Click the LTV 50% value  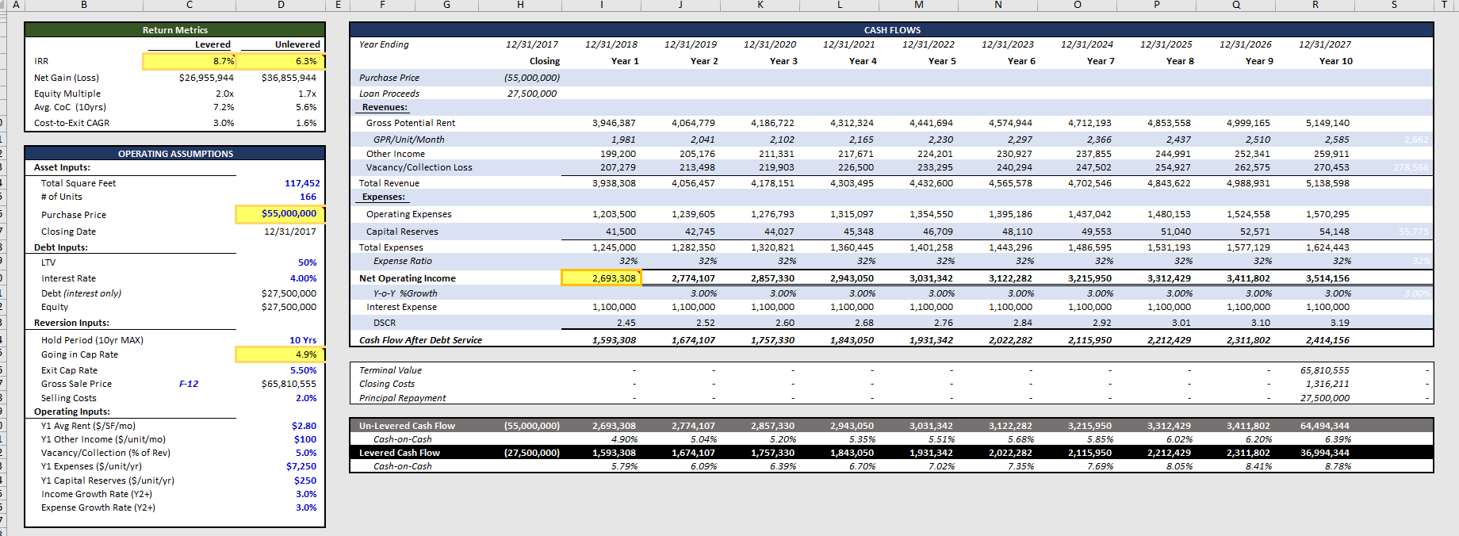(307, 262)
